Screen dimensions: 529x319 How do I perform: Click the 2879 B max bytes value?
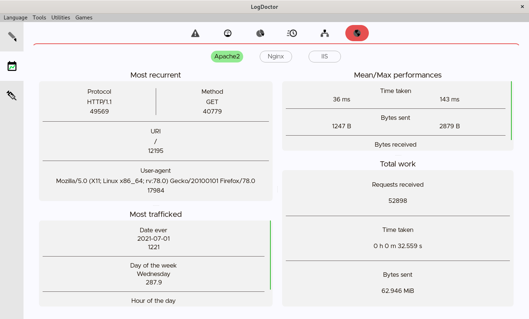[x=450, y=126]
